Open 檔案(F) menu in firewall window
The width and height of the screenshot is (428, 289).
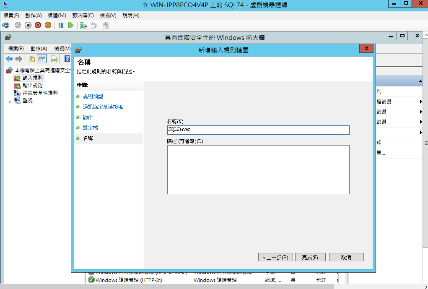click(16, 49)
